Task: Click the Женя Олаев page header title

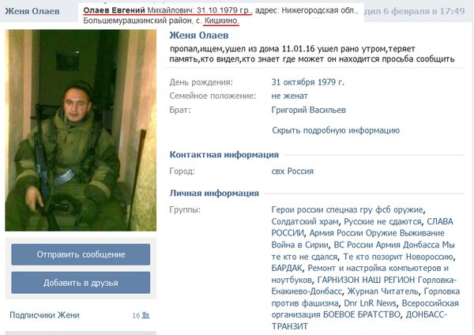Action: [x=32, y=11]
